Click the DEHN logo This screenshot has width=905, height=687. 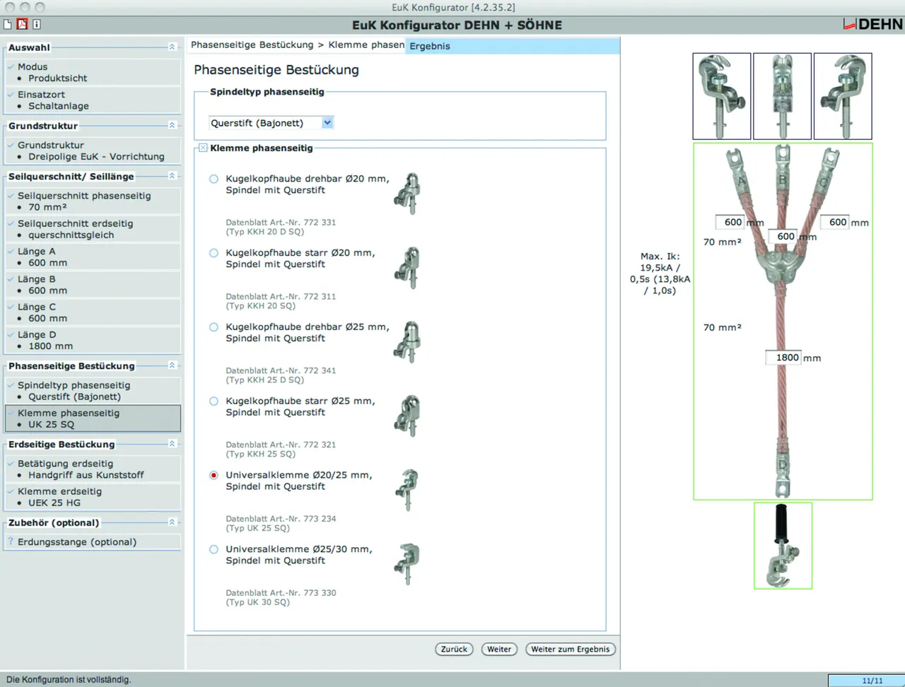point(873,25)
